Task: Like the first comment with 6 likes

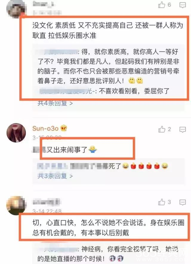Action: click(162, 5)
